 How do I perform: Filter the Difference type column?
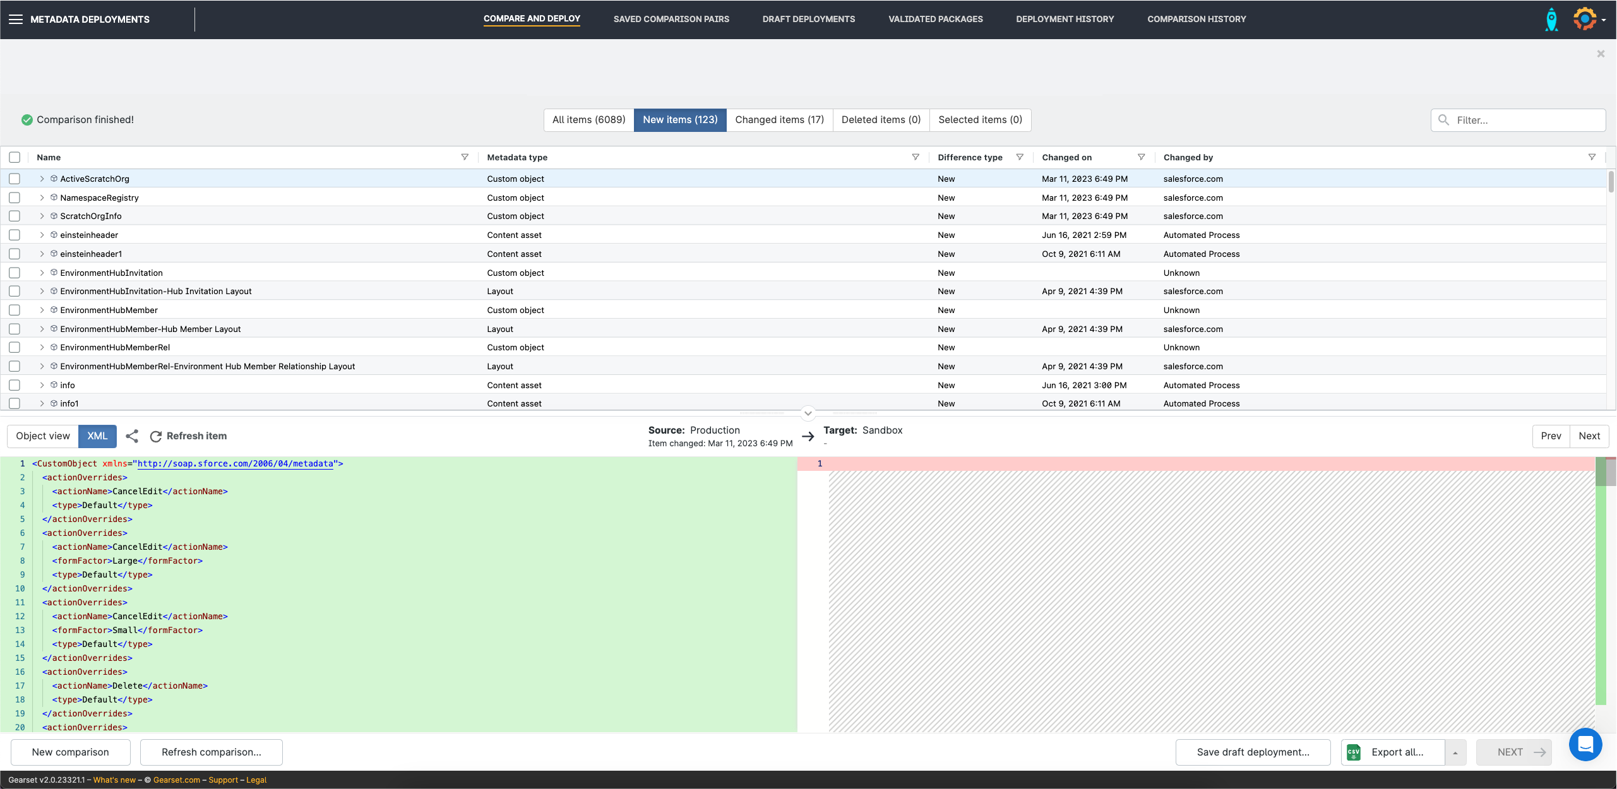pyautogui.click(x=1020, y=157)
